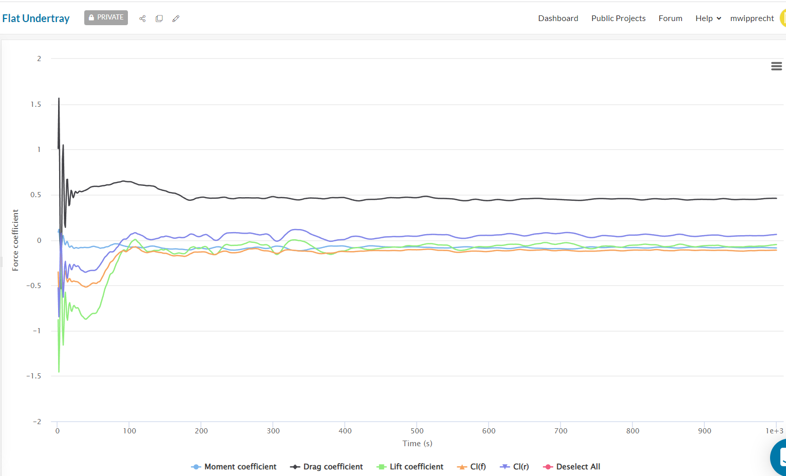
Task: Click the pencil edit project icon
Action: (x=176, y=18)
